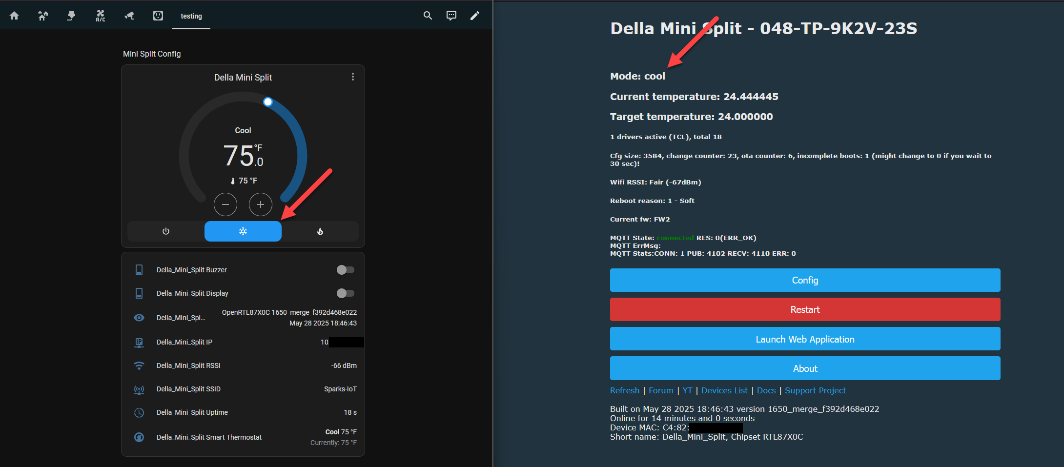Image resolution: width=1064 pixels, height=467 pixels.
Task: Toggle Della_Mini_Split Display switch
Action: 346,293
